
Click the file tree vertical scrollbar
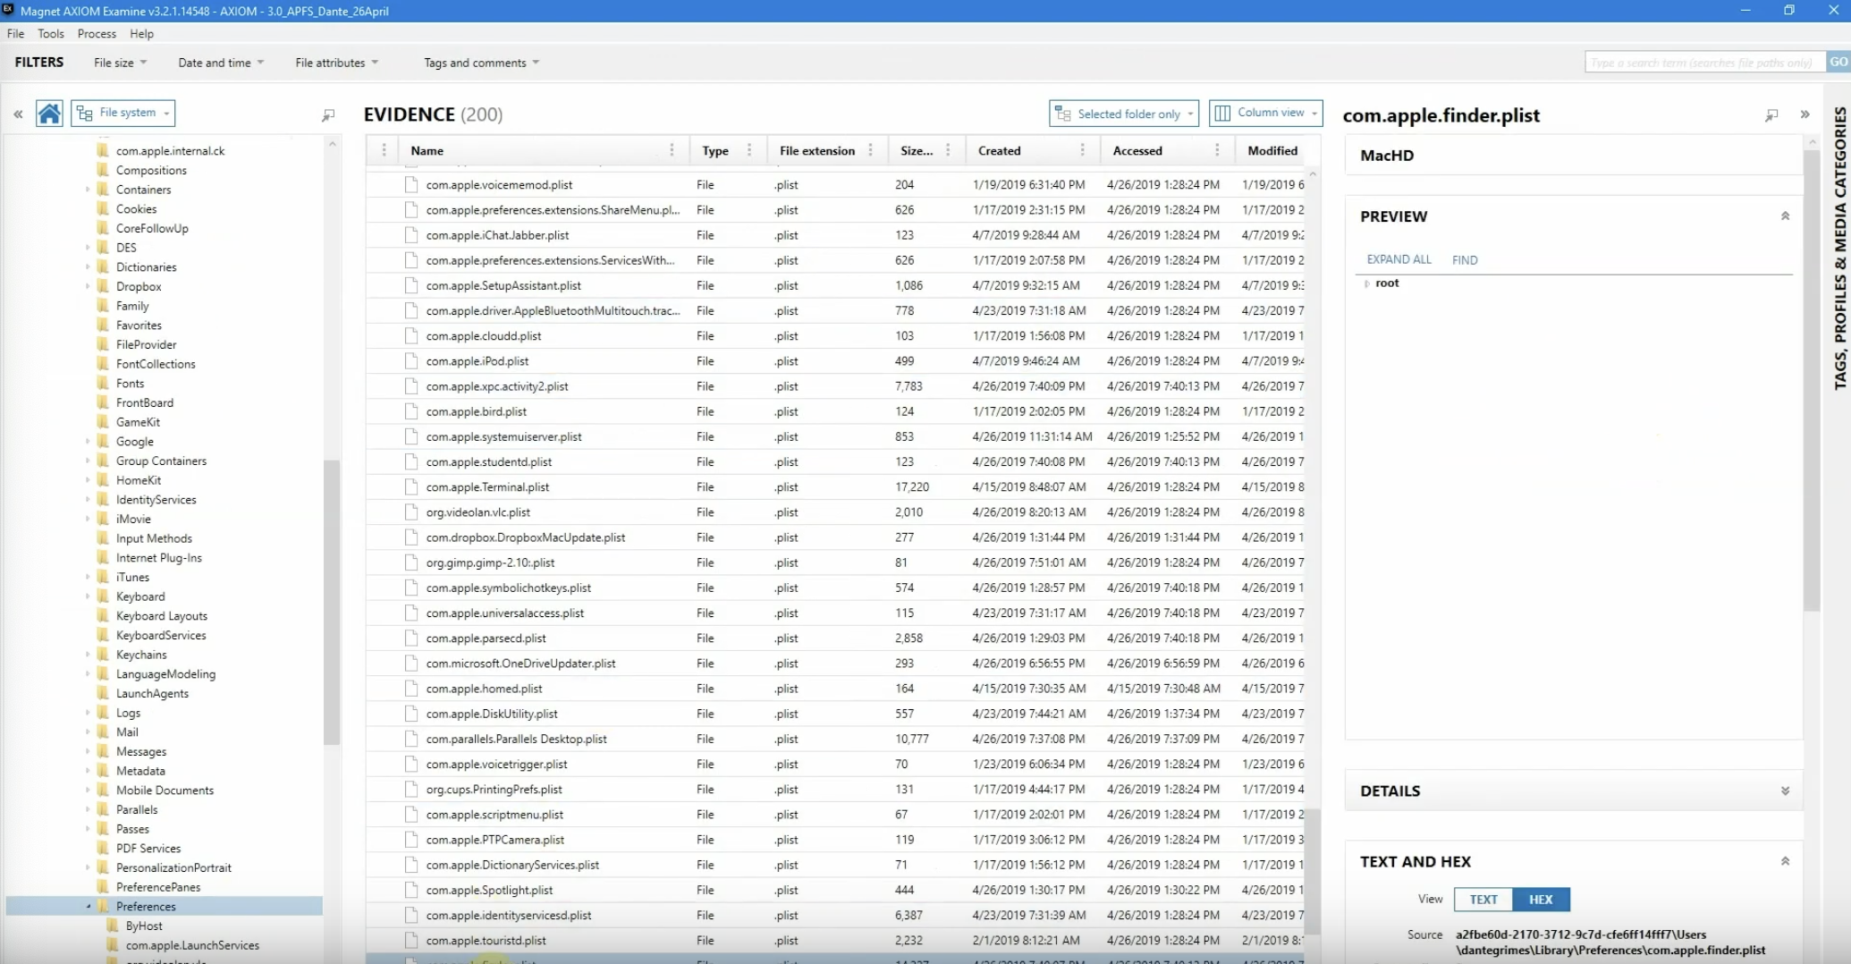332,602
